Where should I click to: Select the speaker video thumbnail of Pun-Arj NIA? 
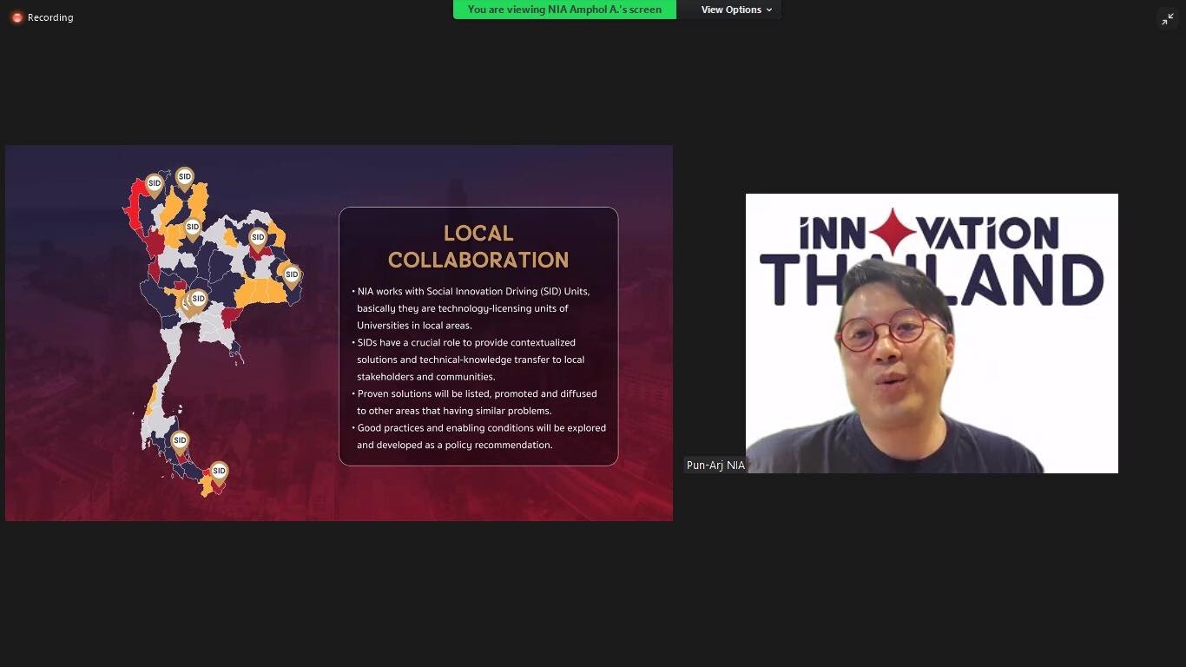tap(932, 333)
